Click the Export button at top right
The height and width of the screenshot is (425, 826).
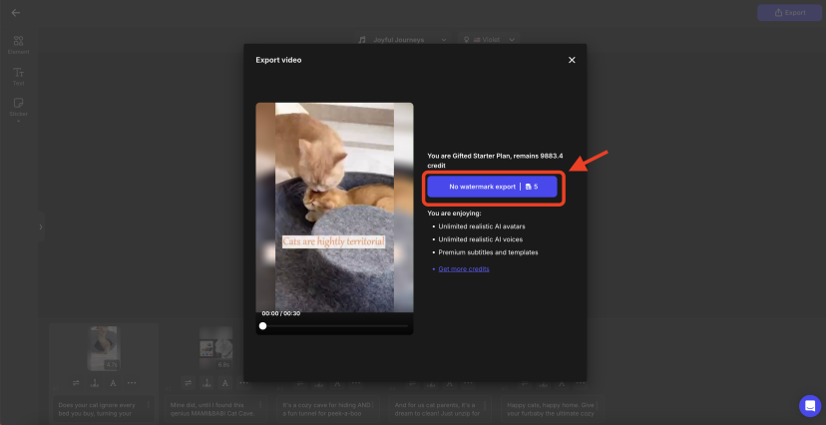pyautogui.click(x=787, y=13)
